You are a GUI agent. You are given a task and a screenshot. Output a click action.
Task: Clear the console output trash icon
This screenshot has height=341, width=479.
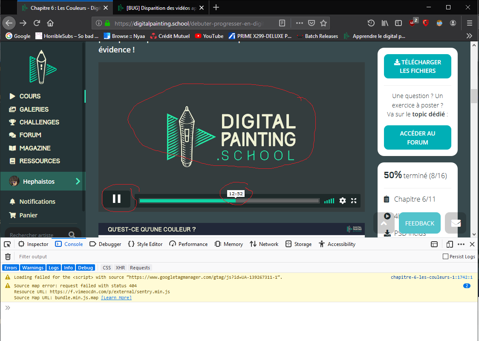click(x=8, y=257)
